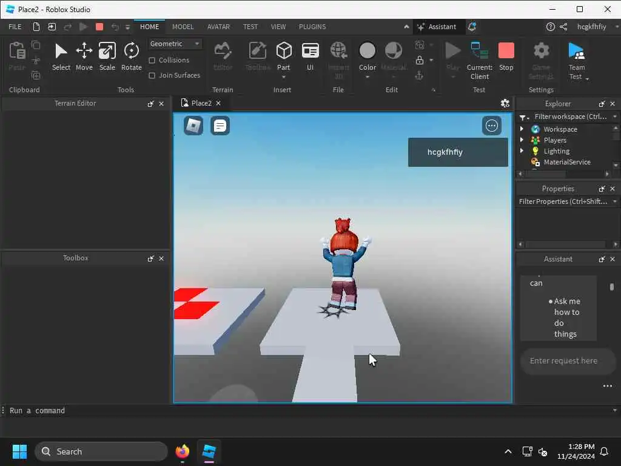Image resolution: width=621 pixels, height=466 pixels.
Task: Open the TEST tab
Action: point(250,27)
